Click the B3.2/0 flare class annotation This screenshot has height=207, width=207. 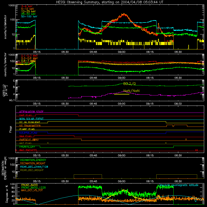pyautogui.click(x=130, y=84)
